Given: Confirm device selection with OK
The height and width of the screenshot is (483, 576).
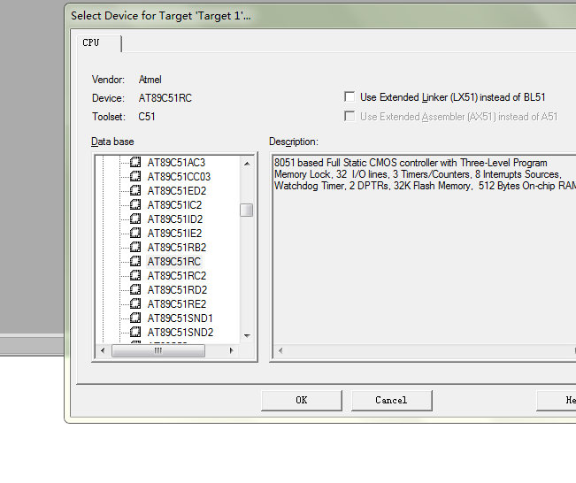Looking at the screenshot, I should click(x=301, y=400).
